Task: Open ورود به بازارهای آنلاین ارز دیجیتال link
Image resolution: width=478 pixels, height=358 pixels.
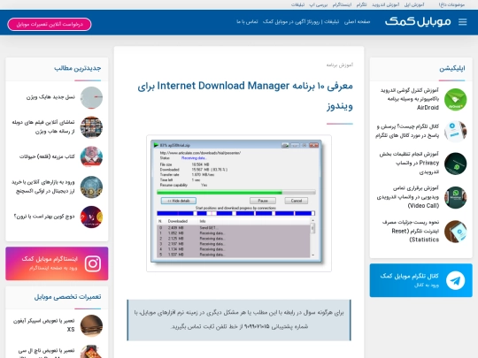Action: (x=43, y=187)
